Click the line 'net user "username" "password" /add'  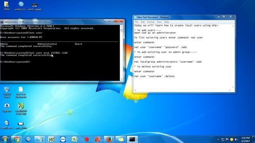pyautogui.click(x=160, y=47)
